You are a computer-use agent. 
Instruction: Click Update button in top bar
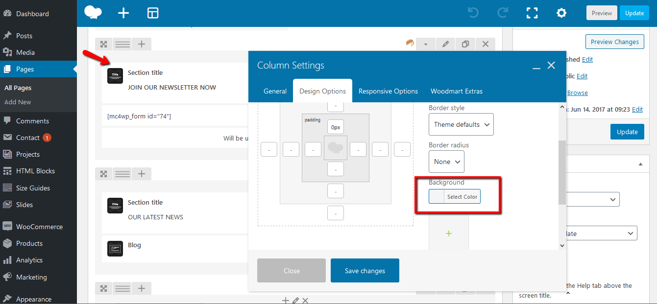(634, 13)
